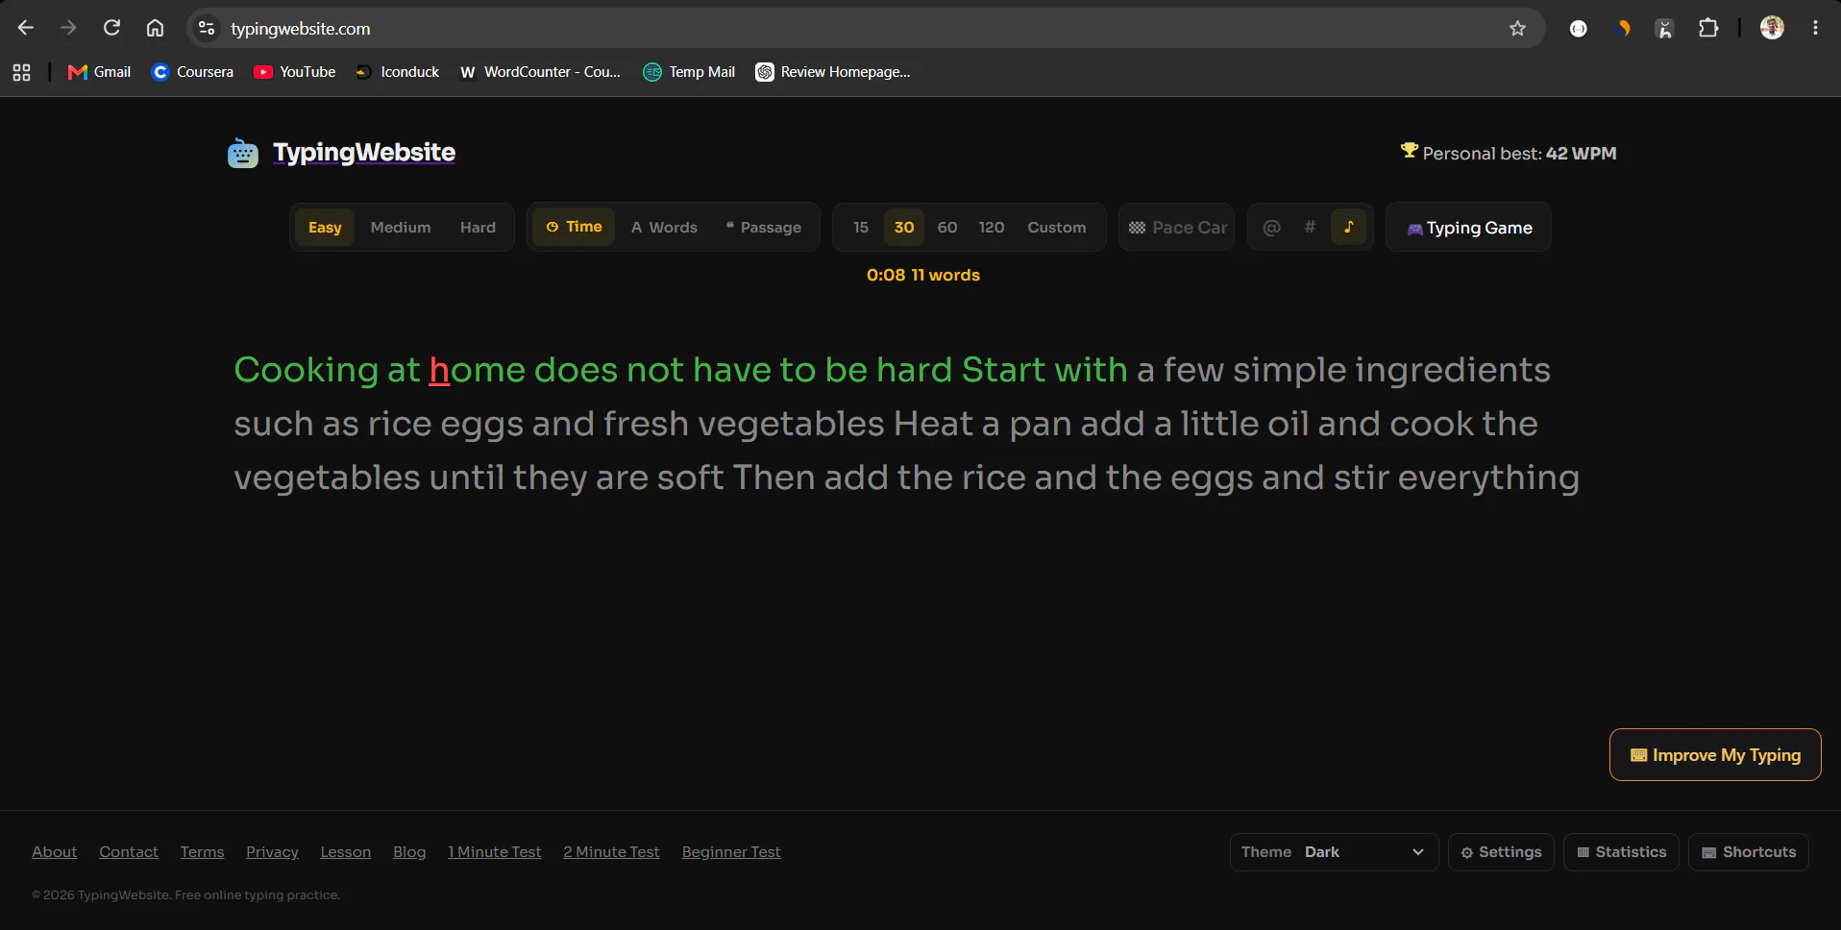Bookmark this page with the star icon
1841x930 pixels.
pos(1517,29)
